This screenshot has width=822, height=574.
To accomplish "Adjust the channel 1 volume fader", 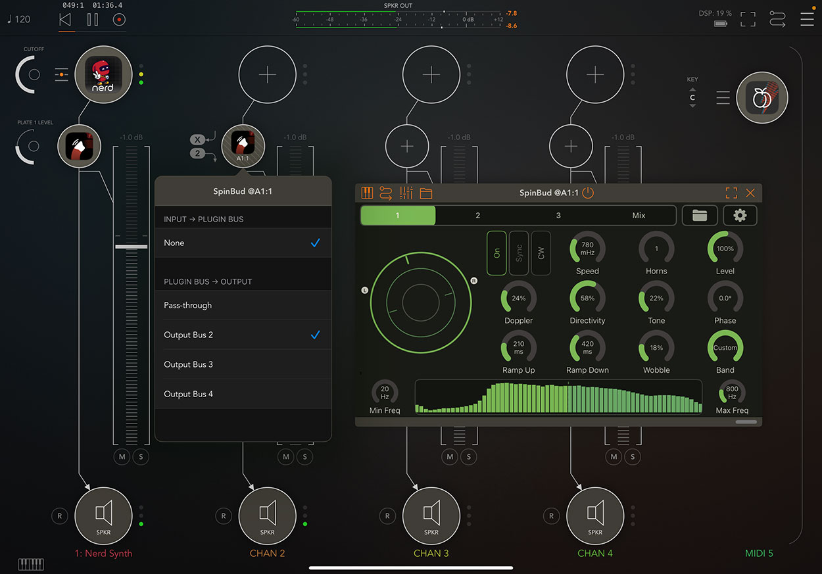I will [x=130, y=245].
